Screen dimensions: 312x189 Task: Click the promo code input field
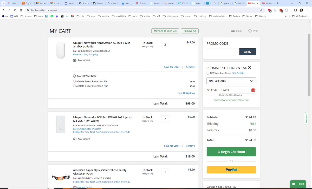coord(223,52)
